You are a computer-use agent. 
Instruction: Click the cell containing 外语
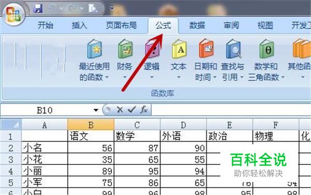click(183, 136)
